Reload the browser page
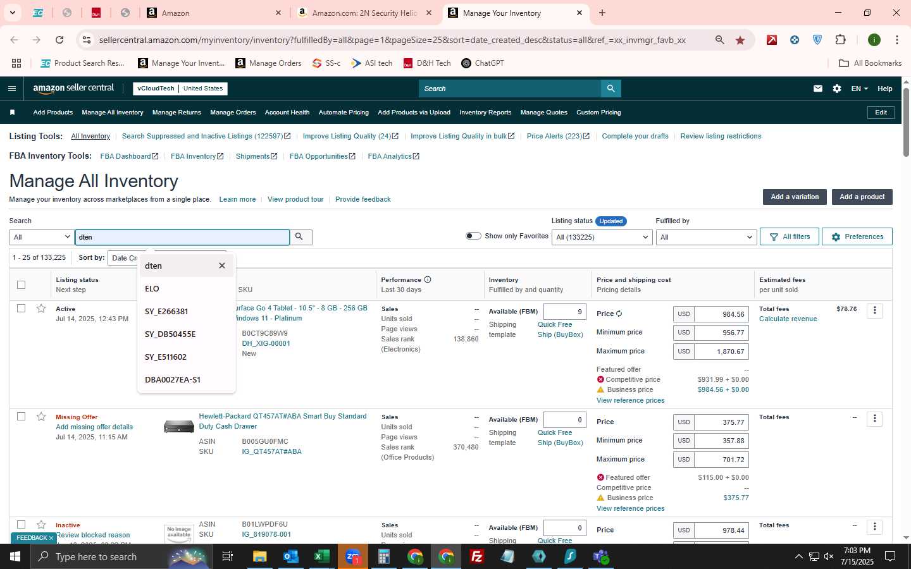The width and height of the screenshot is (911, 569). tap(59, 40)
